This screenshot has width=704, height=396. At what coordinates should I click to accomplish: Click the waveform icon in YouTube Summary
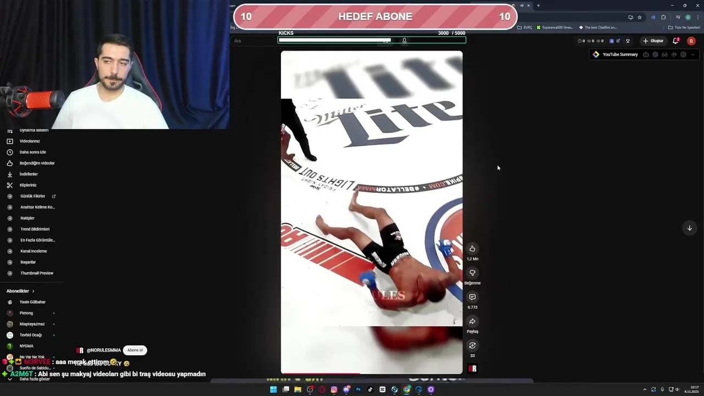[x=674, y=54]
